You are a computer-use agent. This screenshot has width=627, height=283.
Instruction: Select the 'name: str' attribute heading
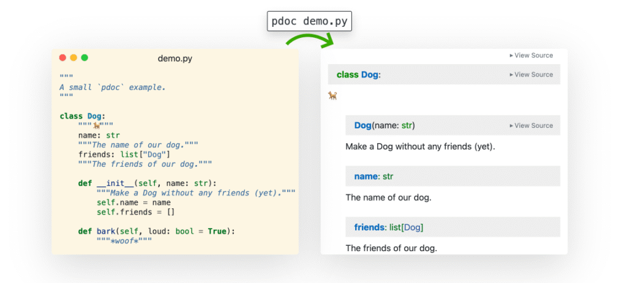coord(373,177)
